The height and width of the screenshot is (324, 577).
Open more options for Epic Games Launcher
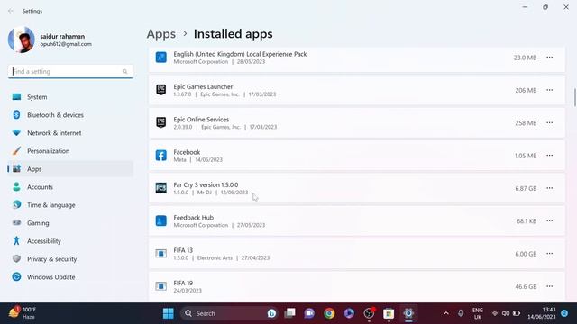tap(549, 90)
